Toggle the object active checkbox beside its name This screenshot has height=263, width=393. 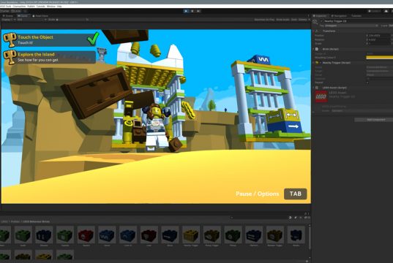click(x=321, y=21)
